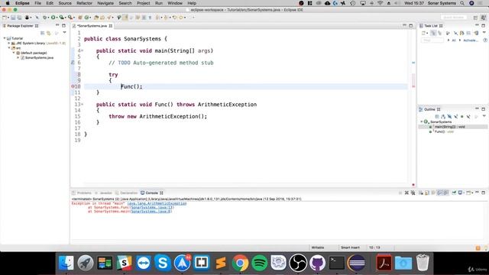The width and height of the screenshot is (489, 275).
Task: Click the Clear Console icon
Action: (421, 192)
